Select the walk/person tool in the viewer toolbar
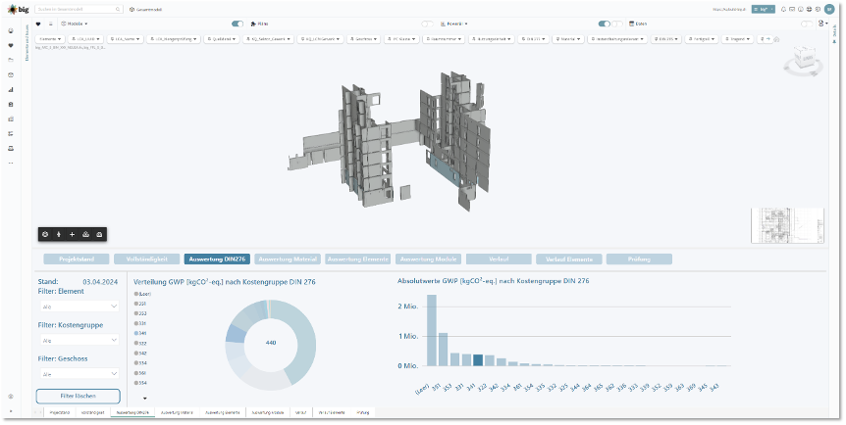Image resolution: width=846 pixels, height=425 pixels. coord(58,234)
